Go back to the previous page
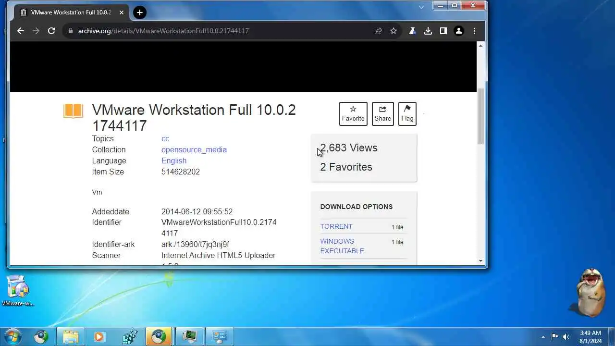 pyautogui.click(x=21, y=31)
